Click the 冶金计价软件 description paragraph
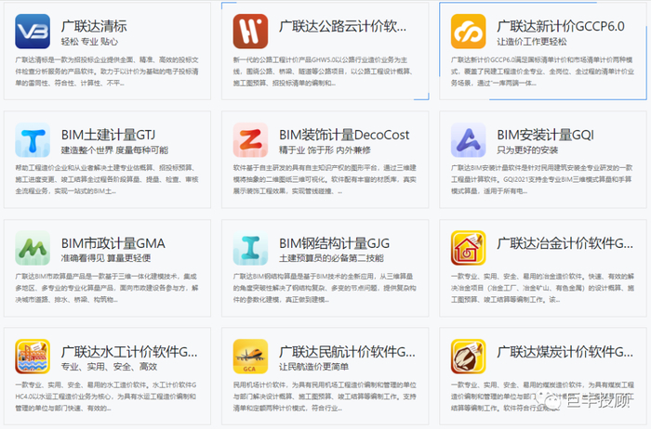Image resolution: width=651 pixels, height=429 pixels. tap(542, 288)
